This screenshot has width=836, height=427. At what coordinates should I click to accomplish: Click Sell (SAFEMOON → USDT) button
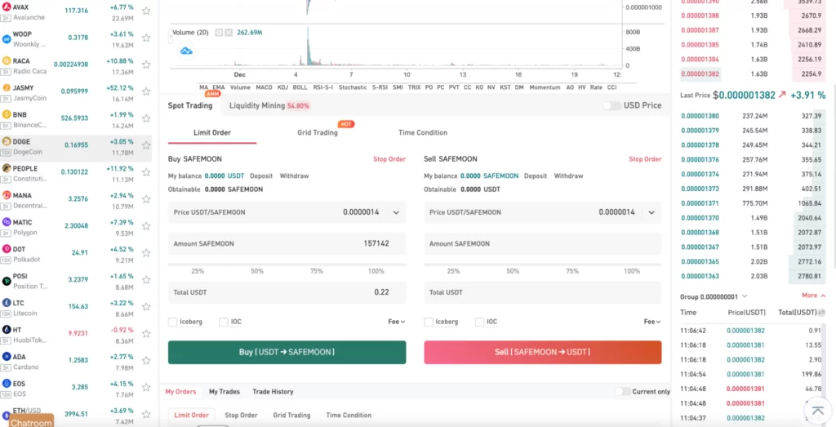pyautogui.click(x=543, y=353)
